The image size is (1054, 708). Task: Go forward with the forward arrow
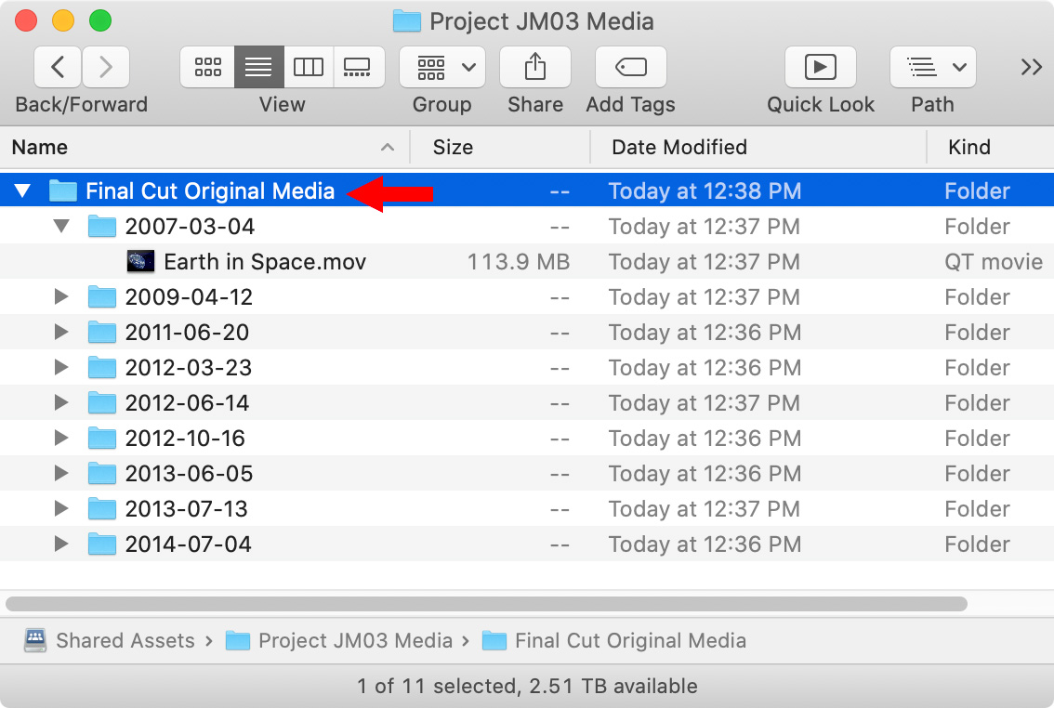pos(106,67)
